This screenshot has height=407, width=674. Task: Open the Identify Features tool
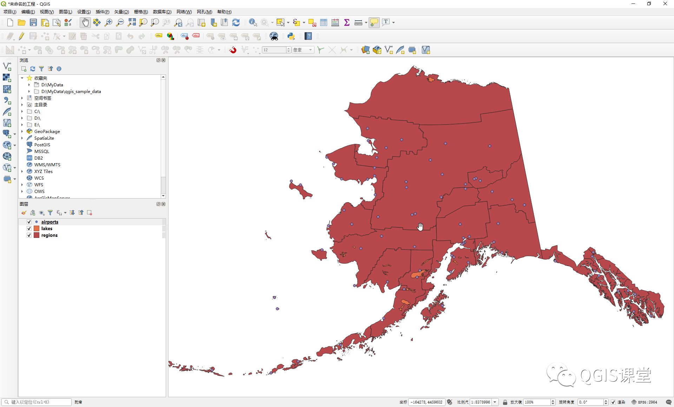[253, 22]
